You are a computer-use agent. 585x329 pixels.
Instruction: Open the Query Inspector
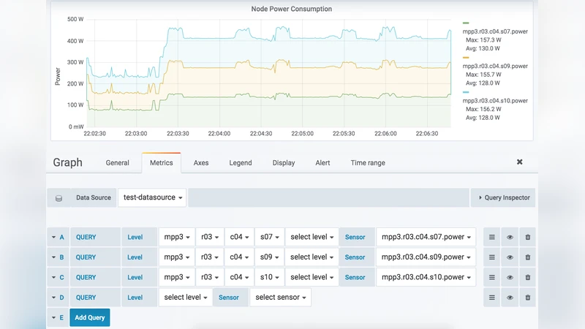[x=503, y=197]
